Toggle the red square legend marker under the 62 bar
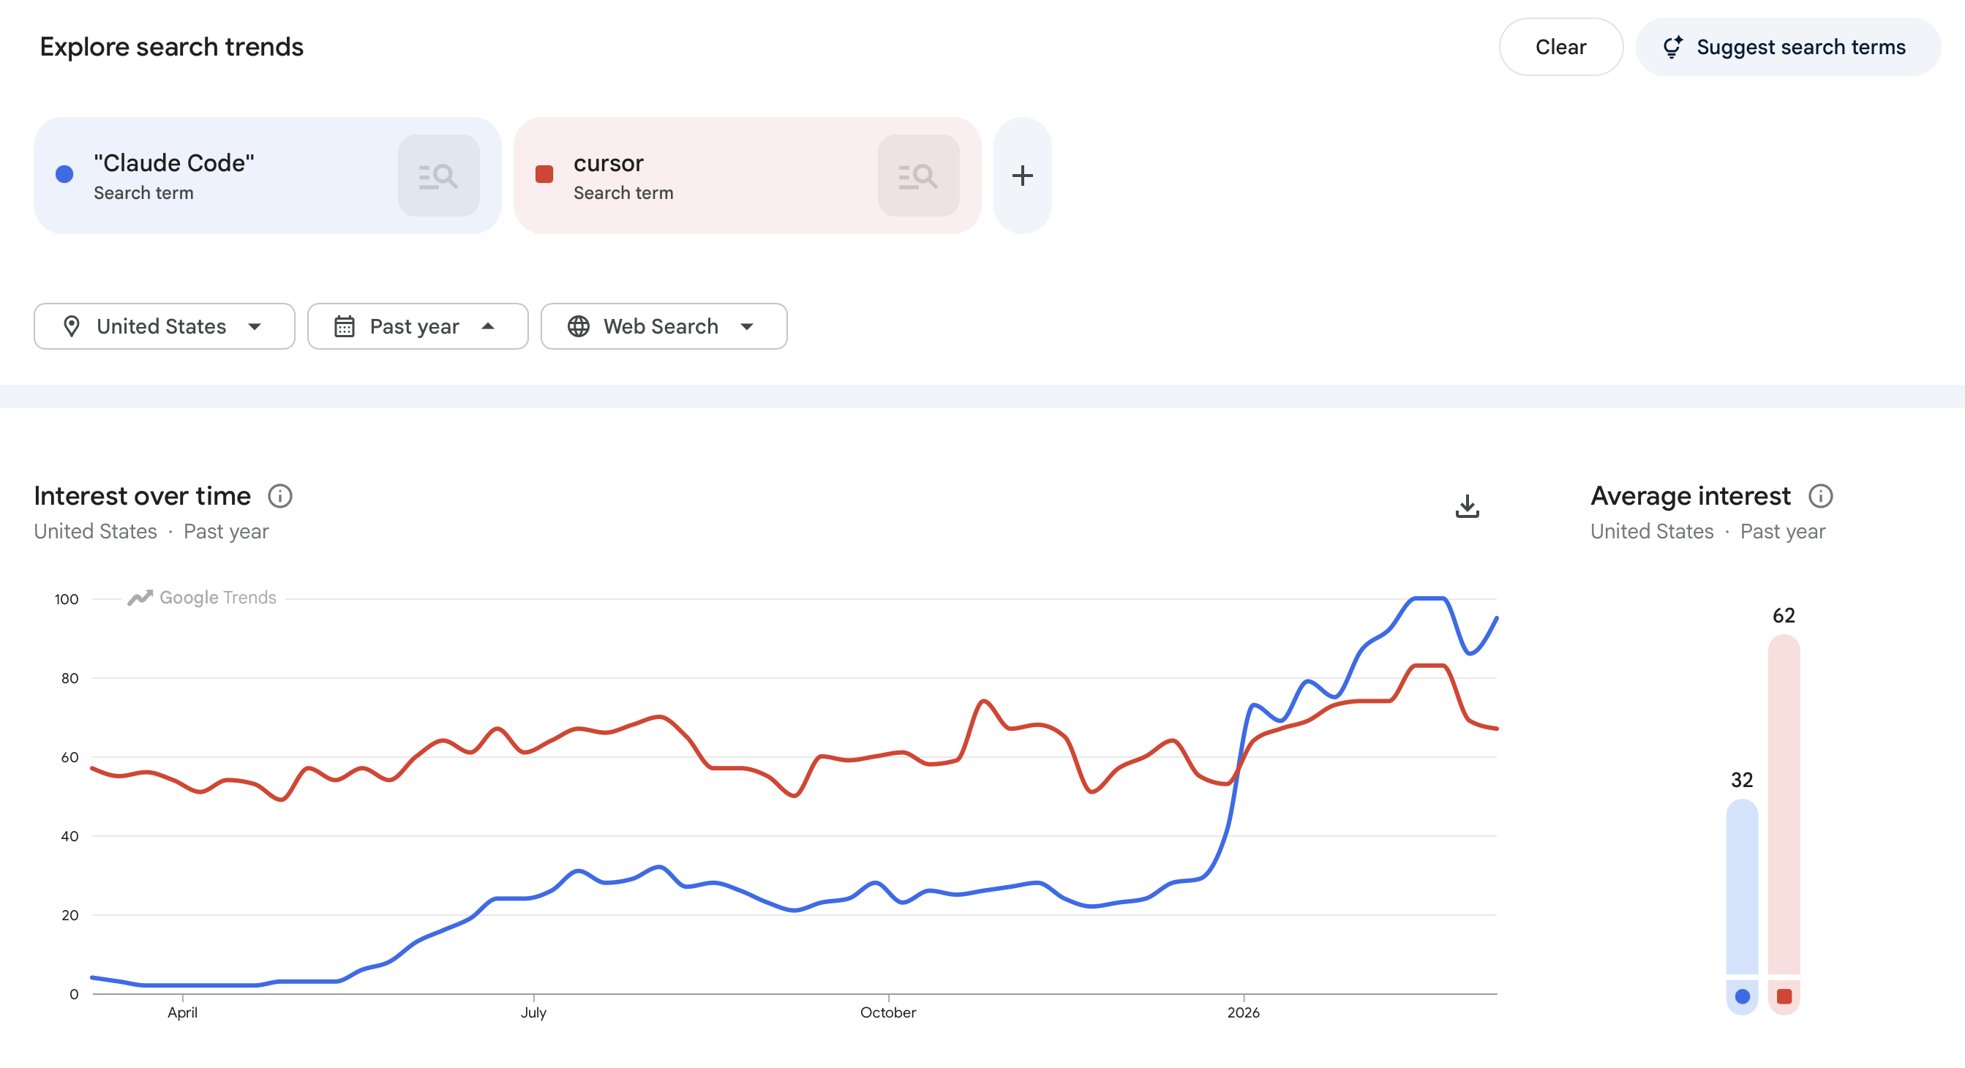The height and width of the screenshot is (1068, 1965). click(1784, 996)
